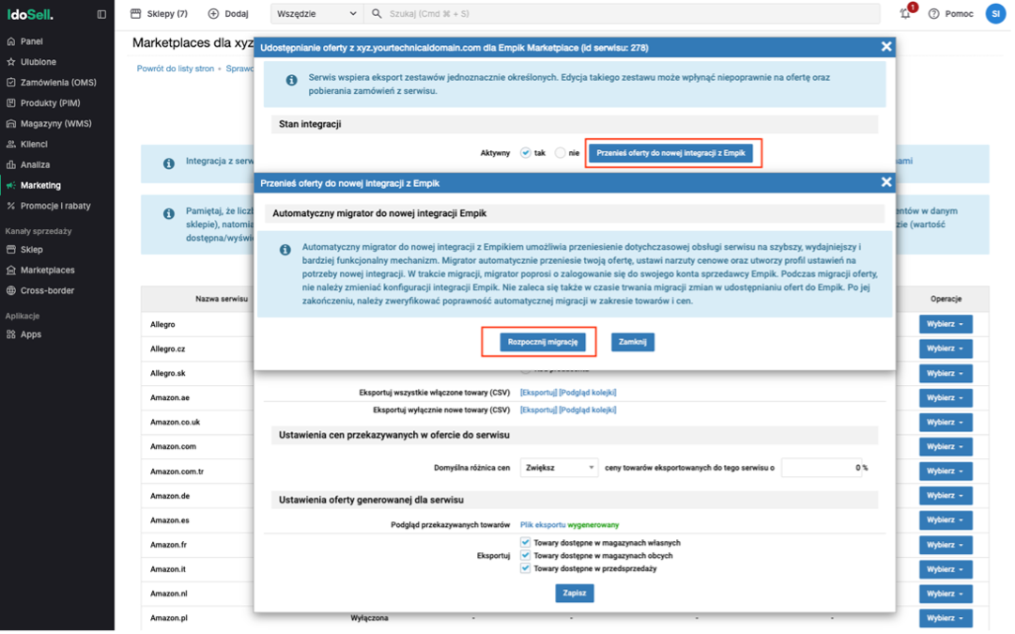This screenshot has width=1015, height=634.
Task: Click the Zapisz button
Action: click(575, 594)
